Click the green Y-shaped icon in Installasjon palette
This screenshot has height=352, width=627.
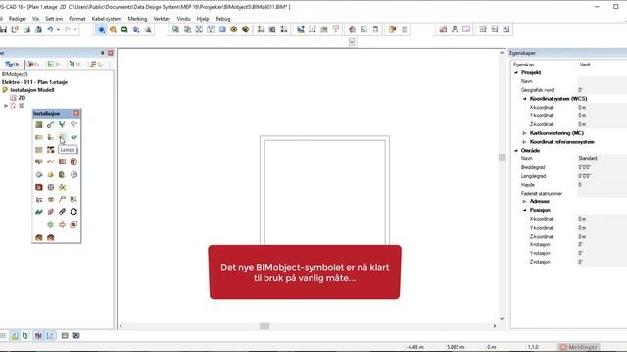point(62,125)
